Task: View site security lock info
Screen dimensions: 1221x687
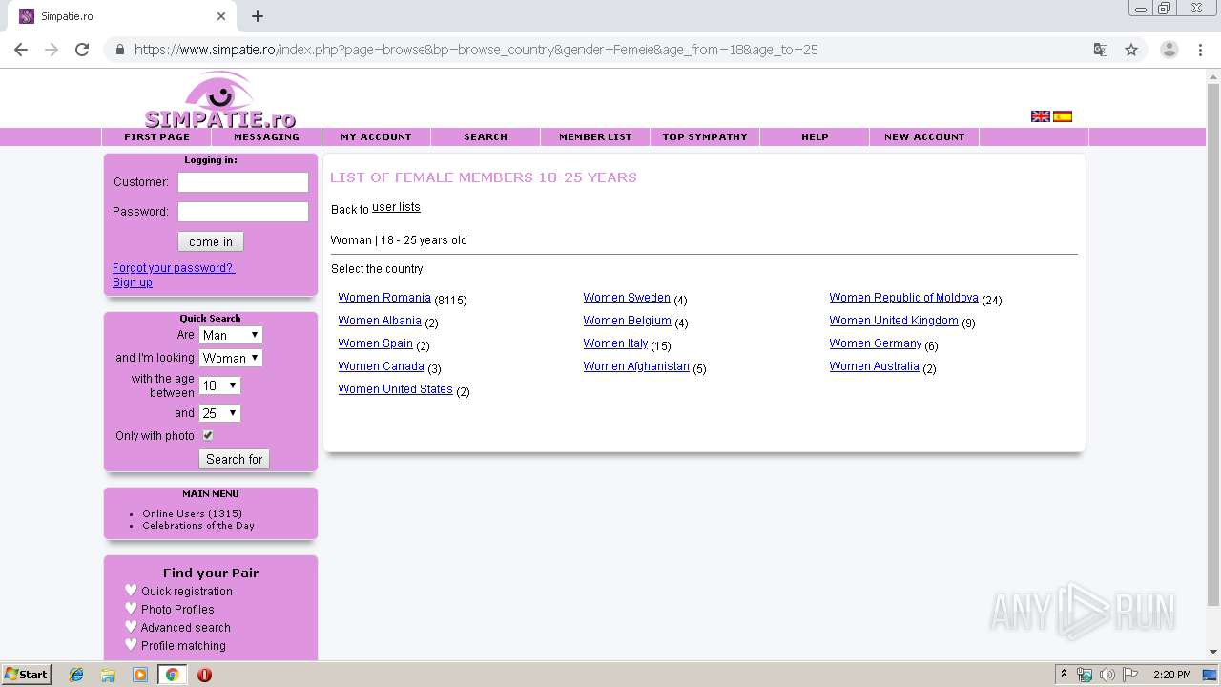Action: (119, 50)
